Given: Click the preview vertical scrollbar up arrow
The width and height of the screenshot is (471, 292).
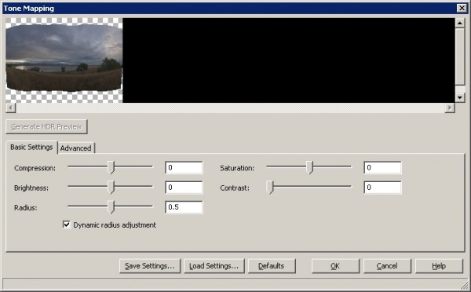Looking at the screenshot, I should click(x=460, y=23).
